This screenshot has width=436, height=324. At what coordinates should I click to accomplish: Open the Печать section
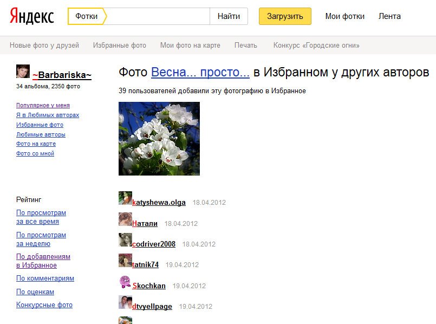pyautogui.click(x=246, y=45)
